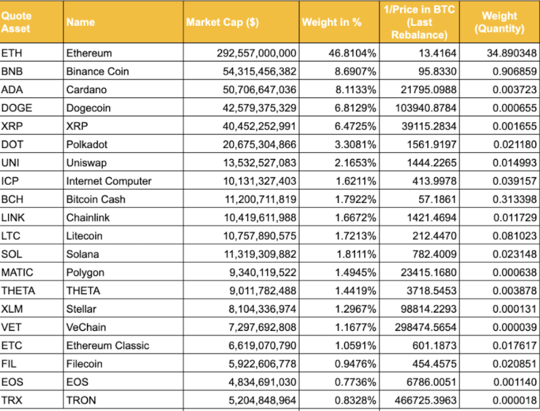The image size is (540, 411).
Task: Click Dogecoin's market cap value 42,579,375,329
Action: (259, 108)
